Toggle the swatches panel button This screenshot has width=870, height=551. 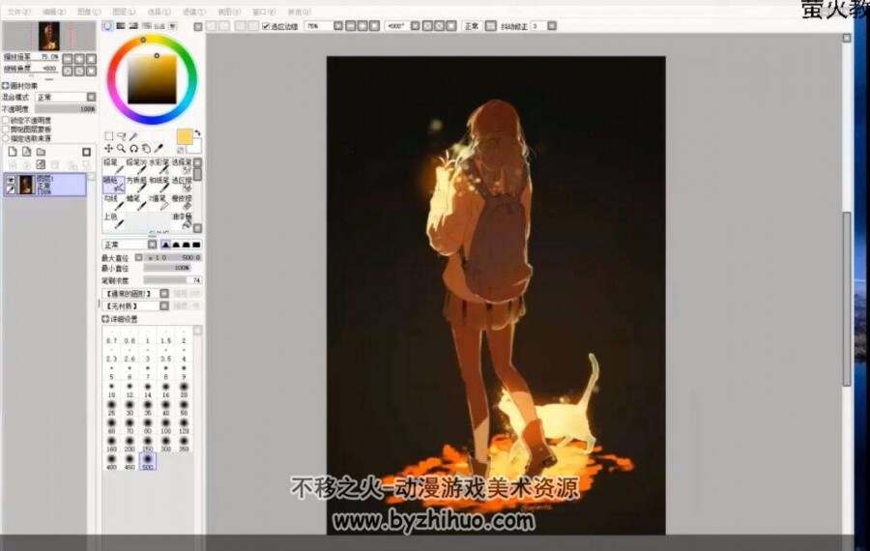[159, 26]
